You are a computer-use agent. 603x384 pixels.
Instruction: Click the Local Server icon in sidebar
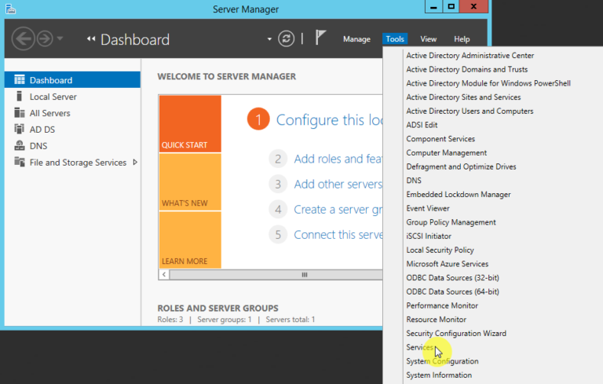[x=19, y=96]
